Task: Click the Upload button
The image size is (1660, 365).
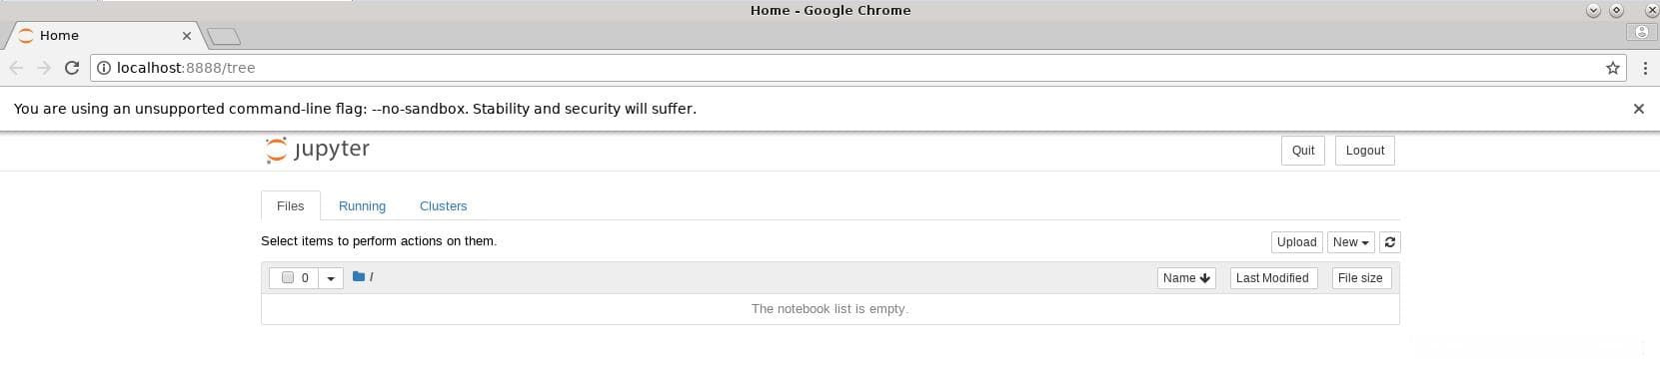Action: [1296, 242]
